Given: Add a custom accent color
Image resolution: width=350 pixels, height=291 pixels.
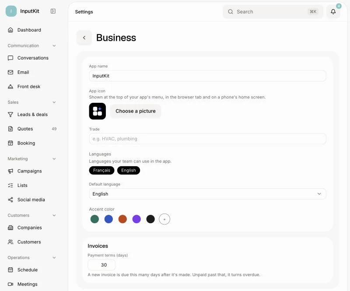Looking at the screenshot, I should point(164,219).
